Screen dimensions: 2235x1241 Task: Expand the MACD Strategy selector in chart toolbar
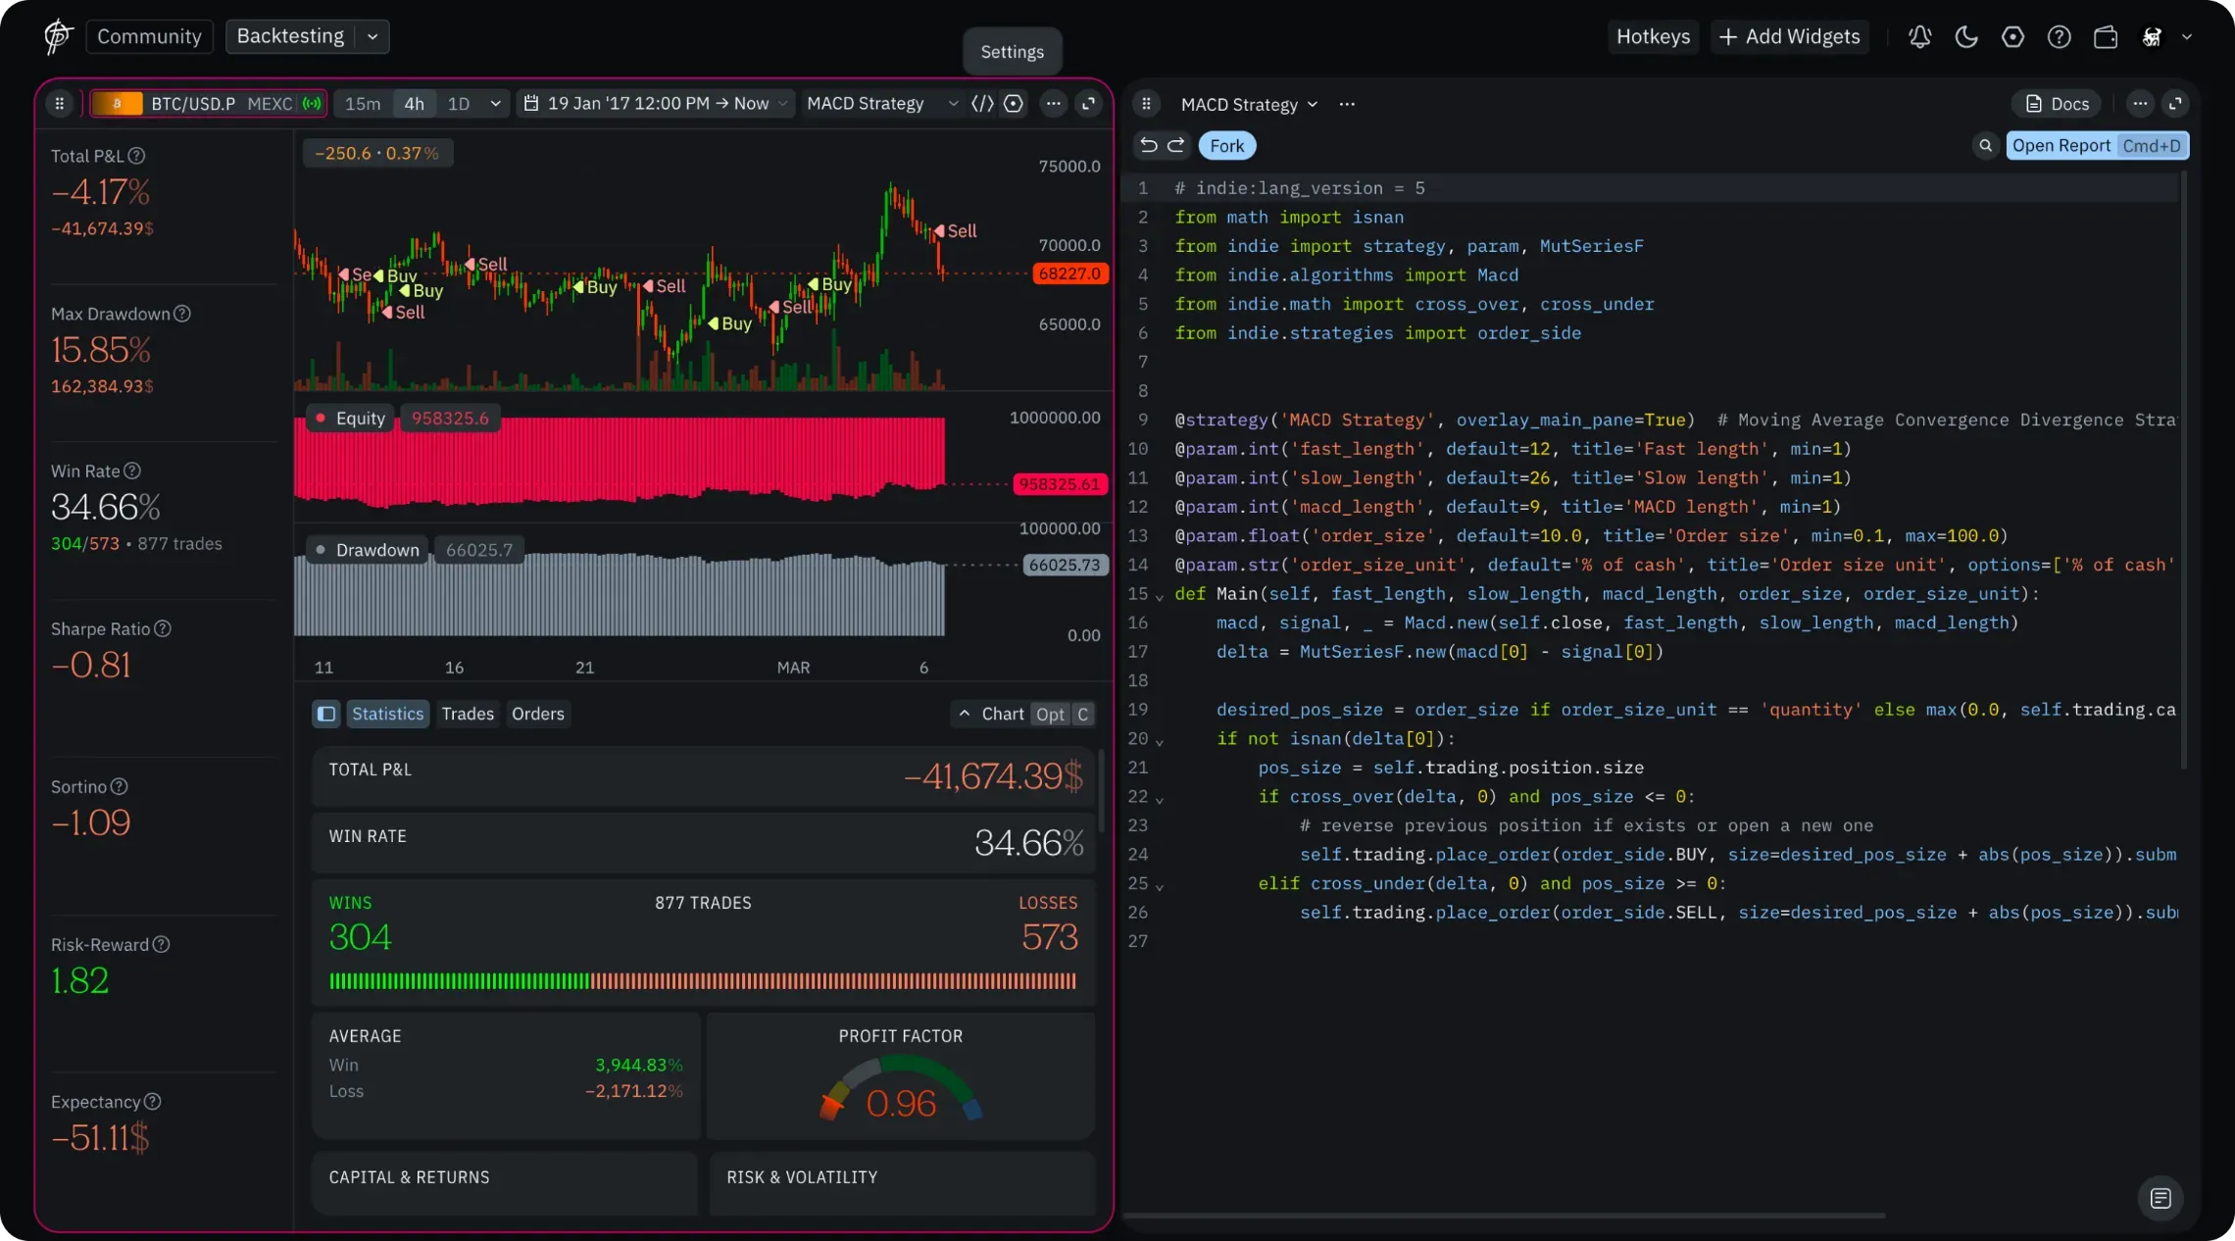coord(882,104)
